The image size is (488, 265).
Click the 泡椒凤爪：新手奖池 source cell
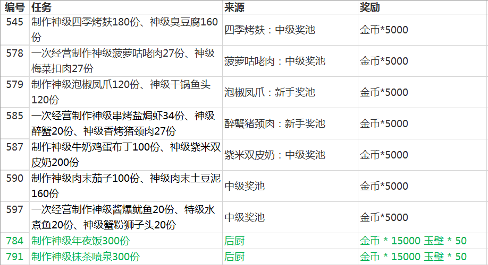pyautogui.click(x=290, y=92)
